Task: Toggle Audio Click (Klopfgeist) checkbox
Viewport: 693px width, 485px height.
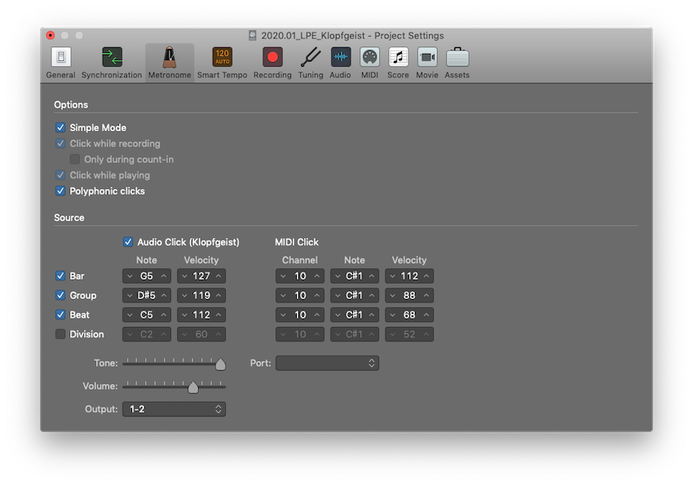Action: (x=128, y=241)
